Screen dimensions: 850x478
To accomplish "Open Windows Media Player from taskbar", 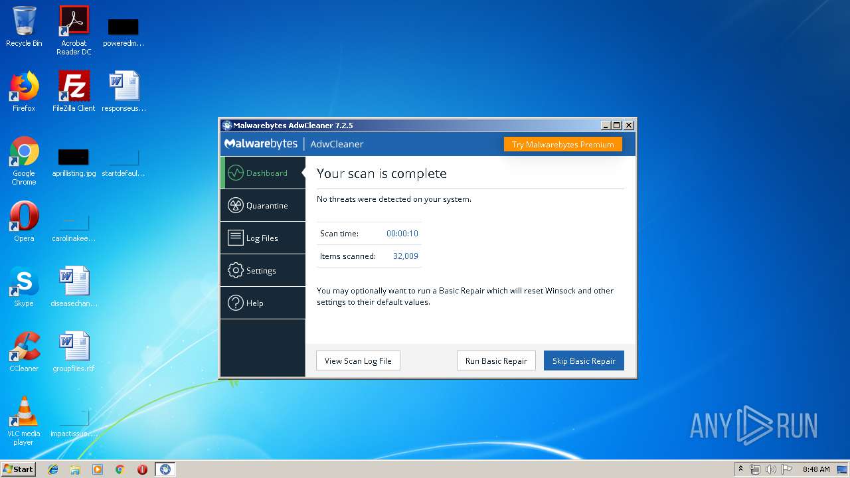I will pyautogui.click(x=98, y=469).
